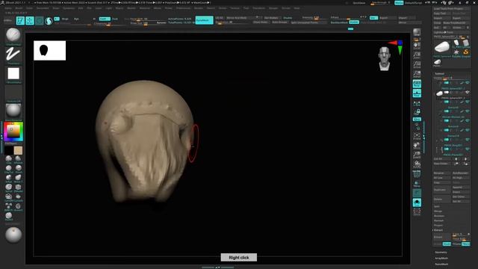Select the Zoom canvas icon
The height and width of the screenshot is (269, 478).
pyautogui.click(x=417, y=55)
